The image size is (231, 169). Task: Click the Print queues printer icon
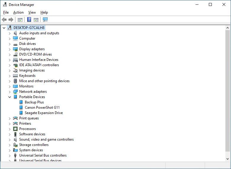coord(15,118)
